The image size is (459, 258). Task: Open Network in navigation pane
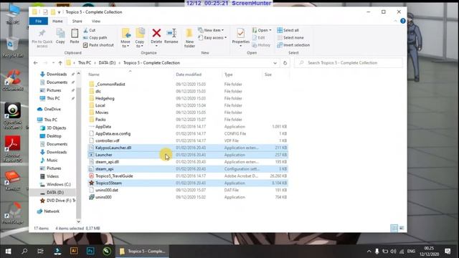[x=52, y=211]
